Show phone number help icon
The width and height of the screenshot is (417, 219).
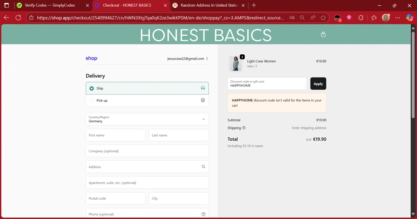pyautogui.click(x=203, y=214)
